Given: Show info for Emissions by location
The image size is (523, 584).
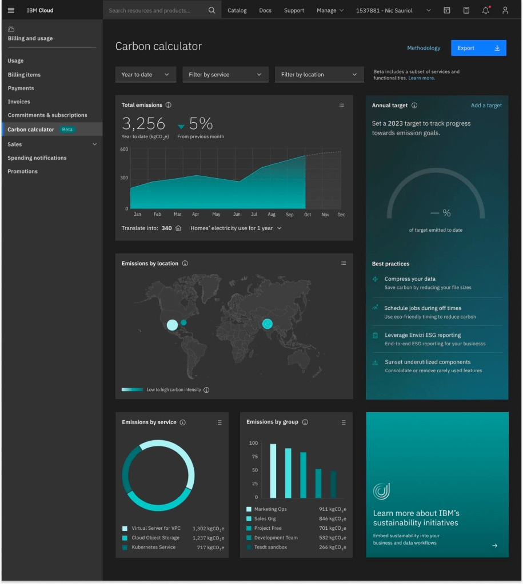Looking at the screenshot, I should [x=185, y=263].
